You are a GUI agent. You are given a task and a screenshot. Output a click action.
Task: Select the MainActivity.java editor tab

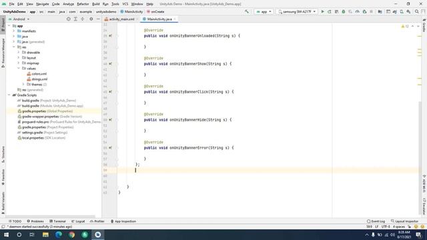point(159,19)
